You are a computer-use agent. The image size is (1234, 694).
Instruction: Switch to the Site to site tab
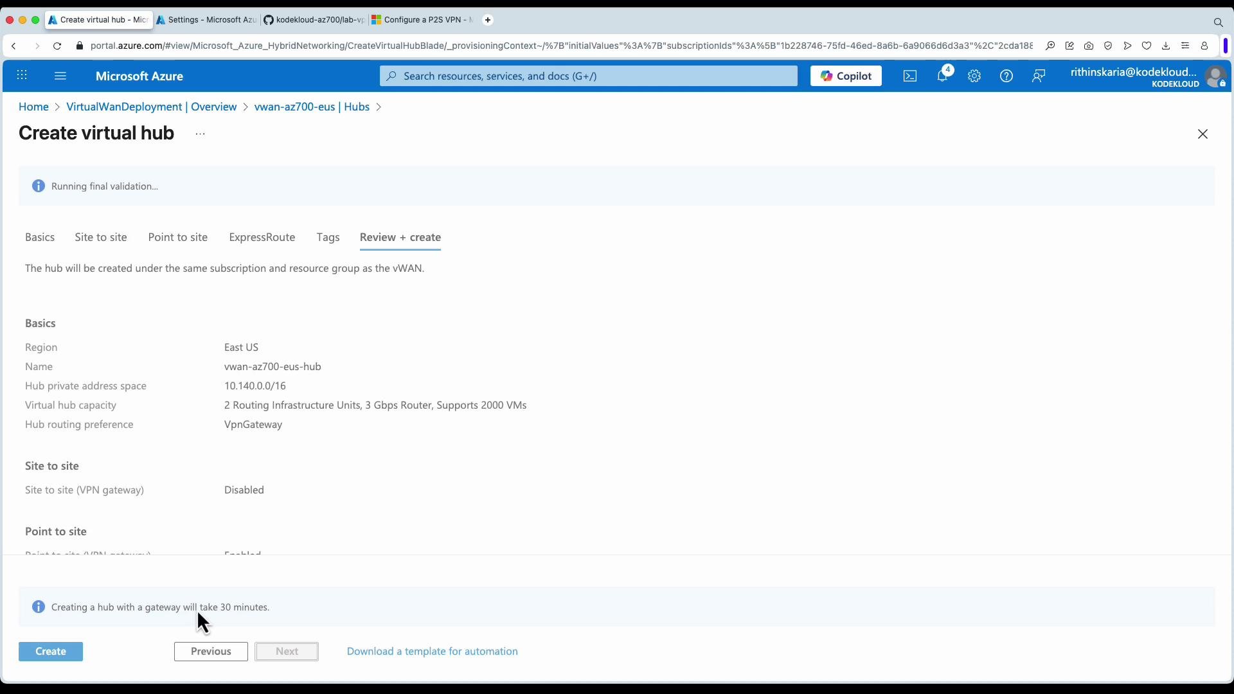pos(101,237)
